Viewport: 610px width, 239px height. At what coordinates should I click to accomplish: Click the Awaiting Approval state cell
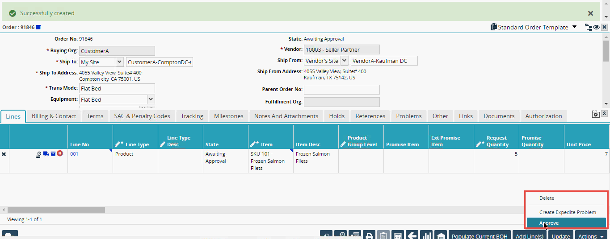click(x=226, y=161)
